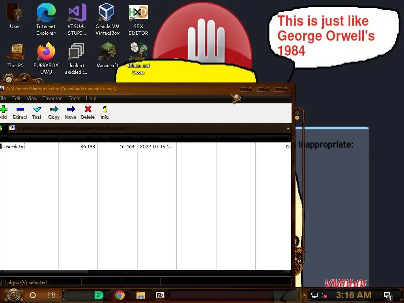Open the SEX EDITOR (HxD) desktop icon

138,19
